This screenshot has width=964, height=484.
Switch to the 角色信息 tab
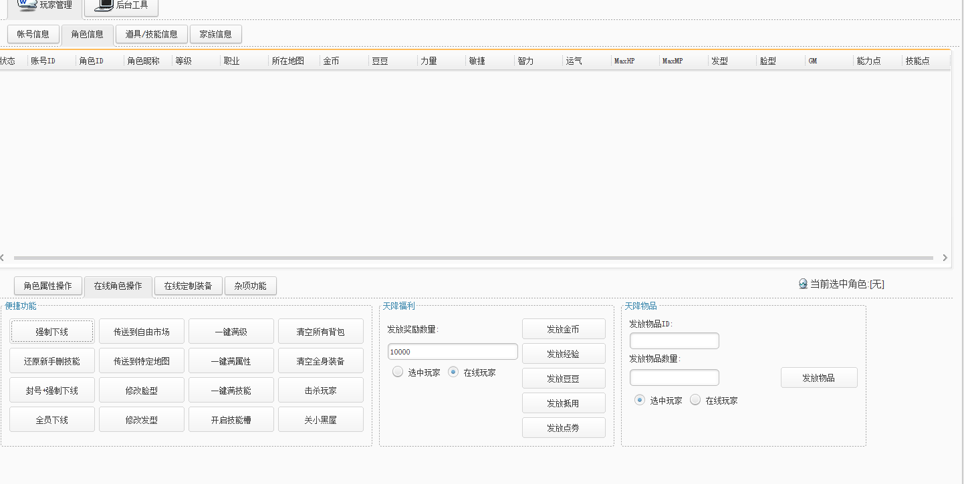(88, 35)
